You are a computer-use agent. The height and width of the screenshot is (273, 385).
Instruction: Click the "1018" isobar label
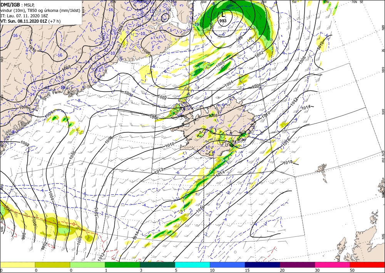[x=288, y=162]
